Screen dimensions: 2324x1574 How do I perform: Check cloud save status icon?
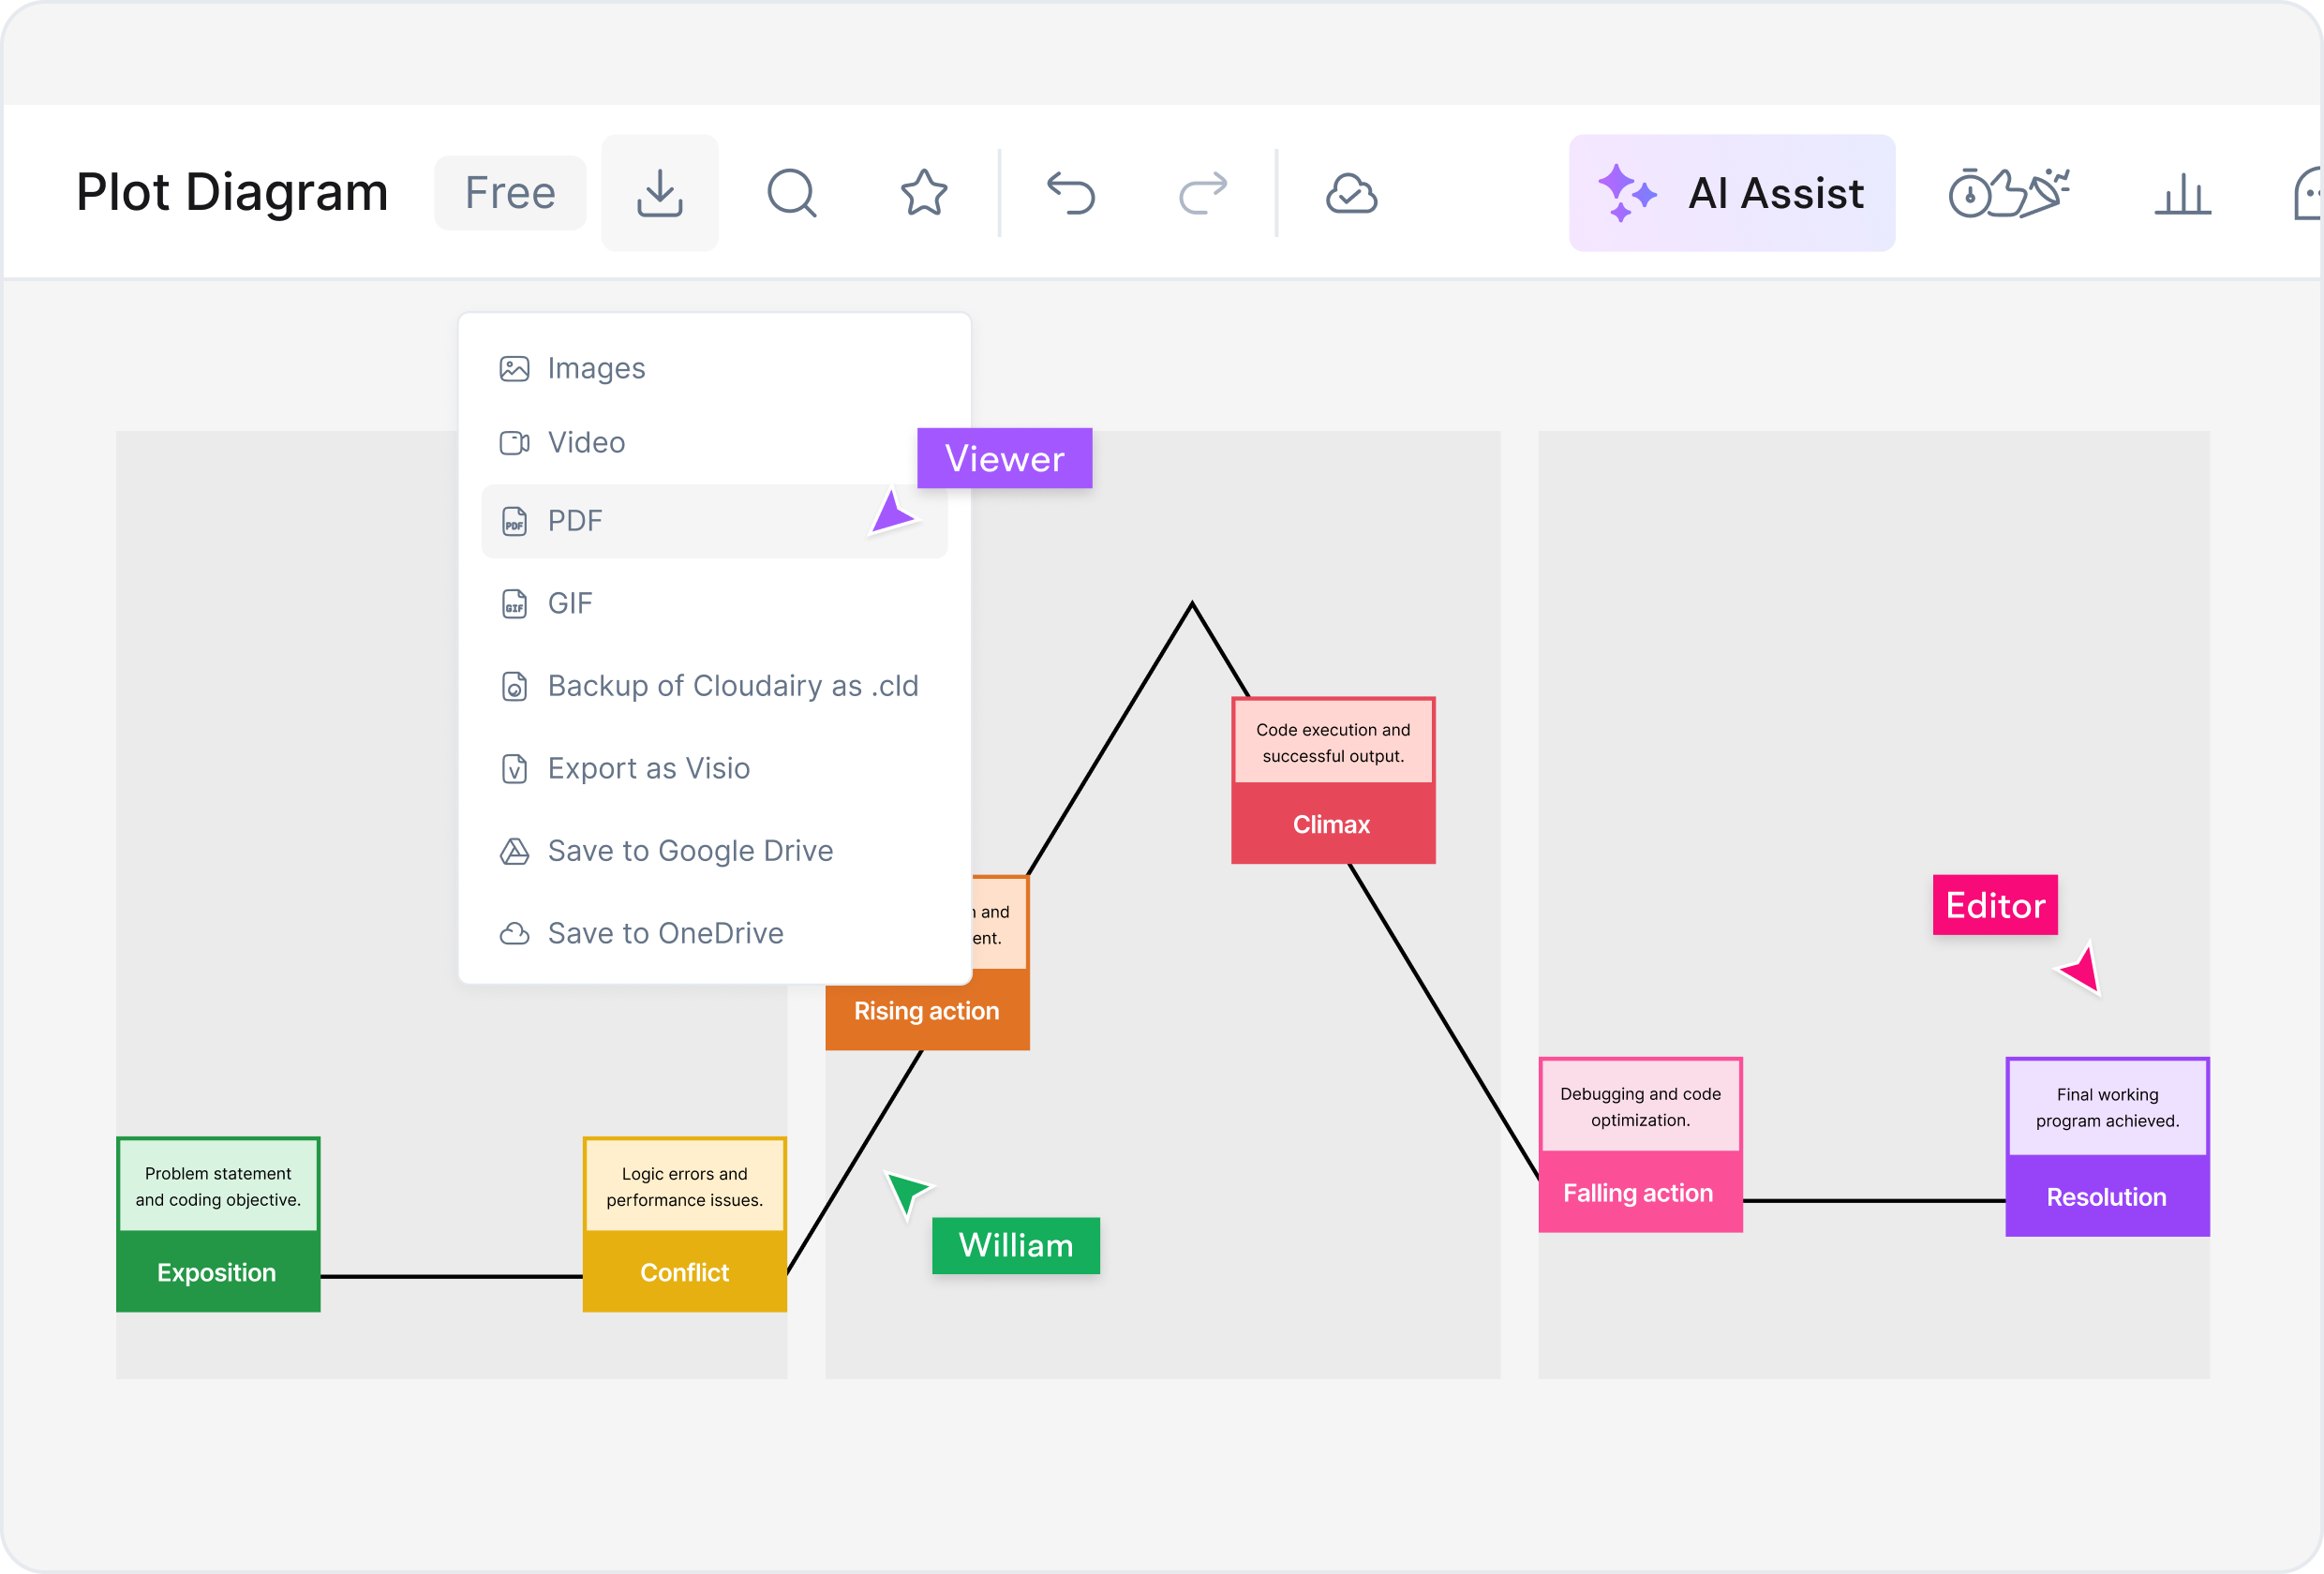click(1351, 194)
